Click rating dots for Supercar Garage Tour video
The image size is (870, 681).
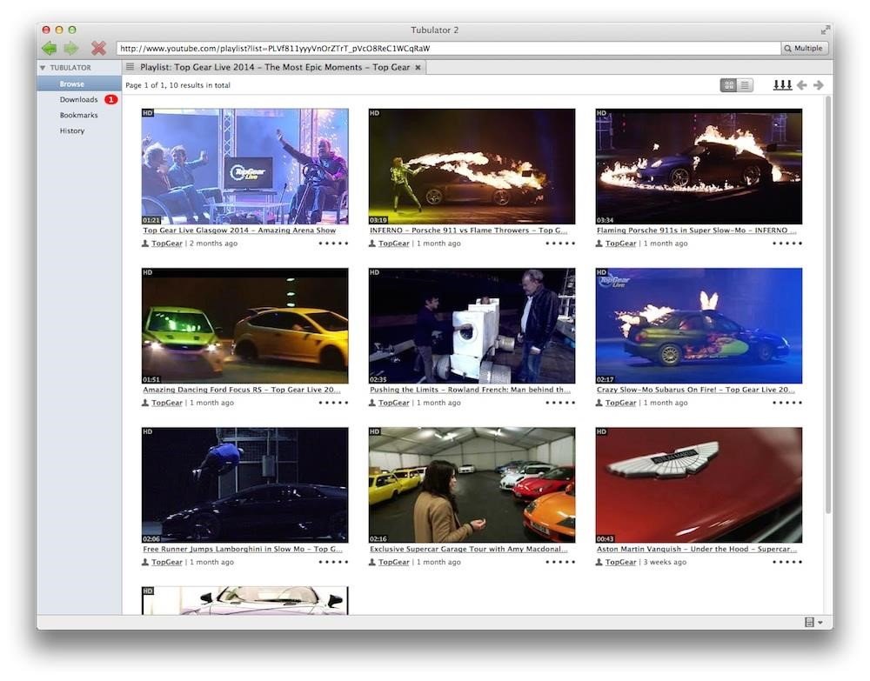point(560,562)
